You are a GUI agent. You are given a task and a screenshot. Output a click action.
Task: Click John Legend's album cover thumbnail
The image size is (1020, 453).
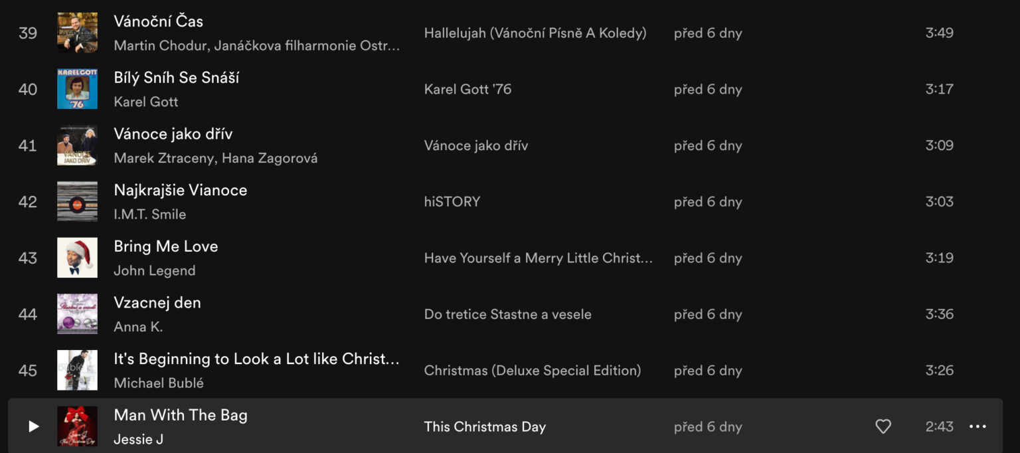point(77,257)
